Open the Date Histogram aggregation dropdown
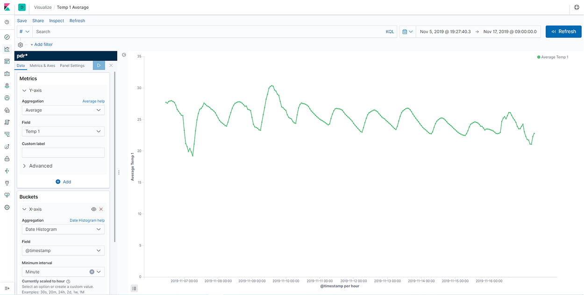This screenshot has height=295, width=584. tap(63, 229)
